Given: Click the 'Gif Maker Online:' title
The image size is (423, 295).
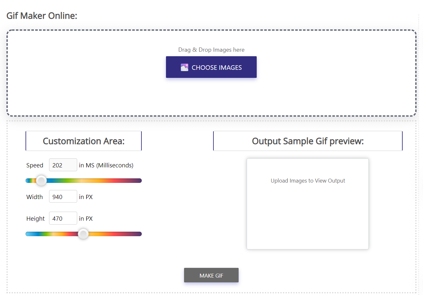Looking at the screenshot, I should click(x=42, y=16).
